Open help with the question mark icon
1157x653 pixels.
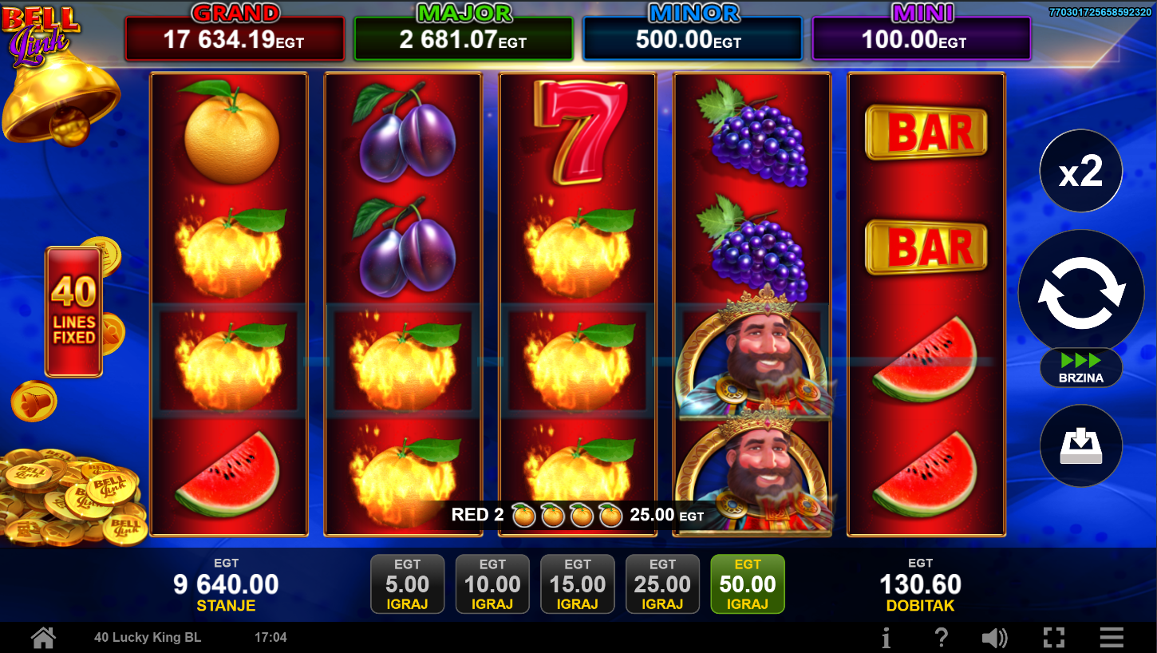(942, 637)
